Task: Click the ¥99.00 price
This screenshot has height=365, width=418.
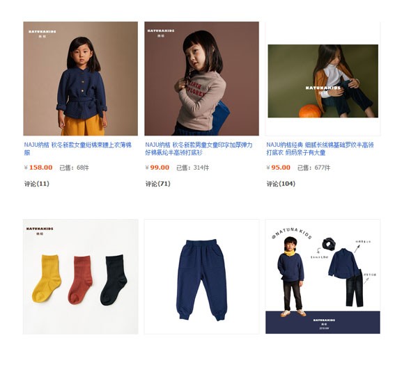Action: point(157,168)
